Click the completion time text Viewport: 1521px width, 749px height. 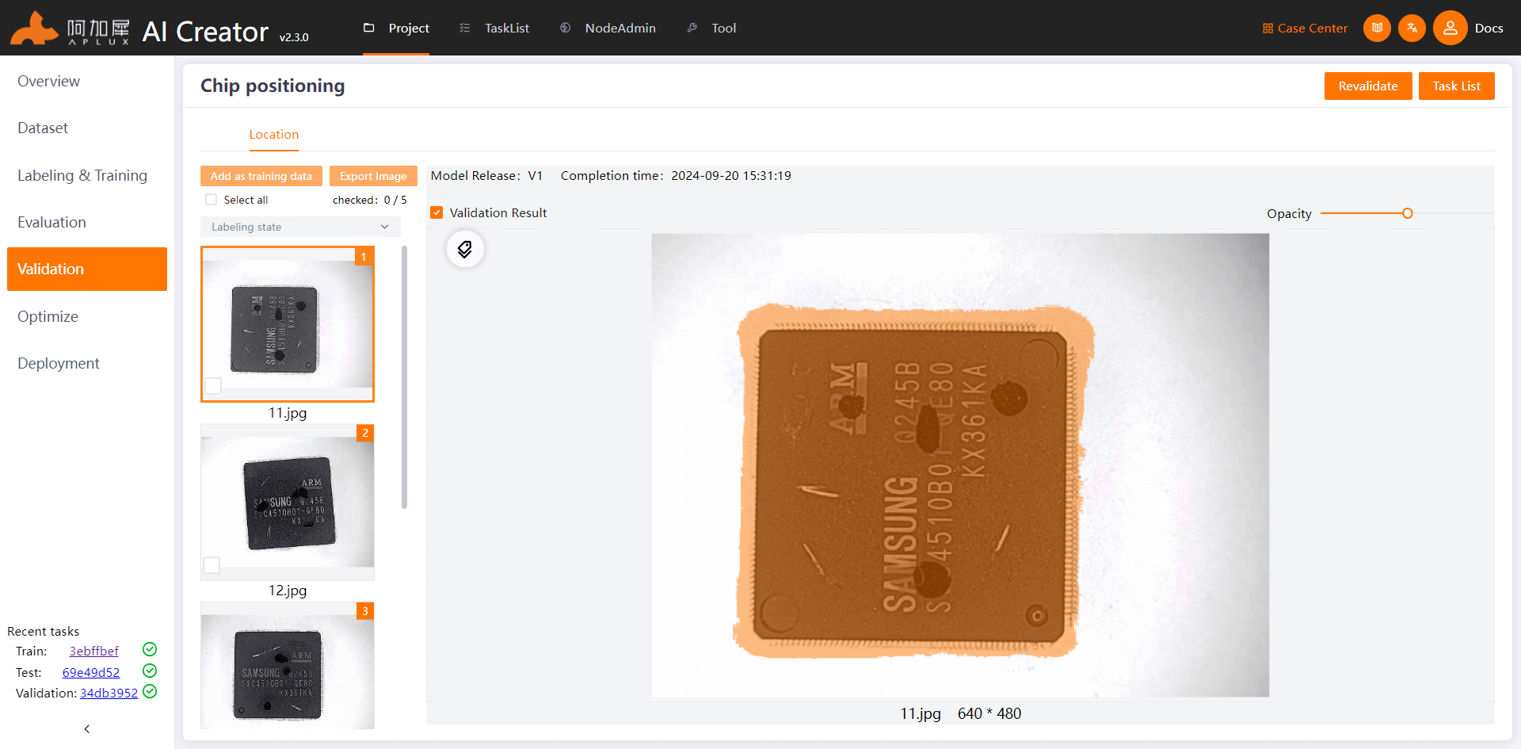pos(676,175)
